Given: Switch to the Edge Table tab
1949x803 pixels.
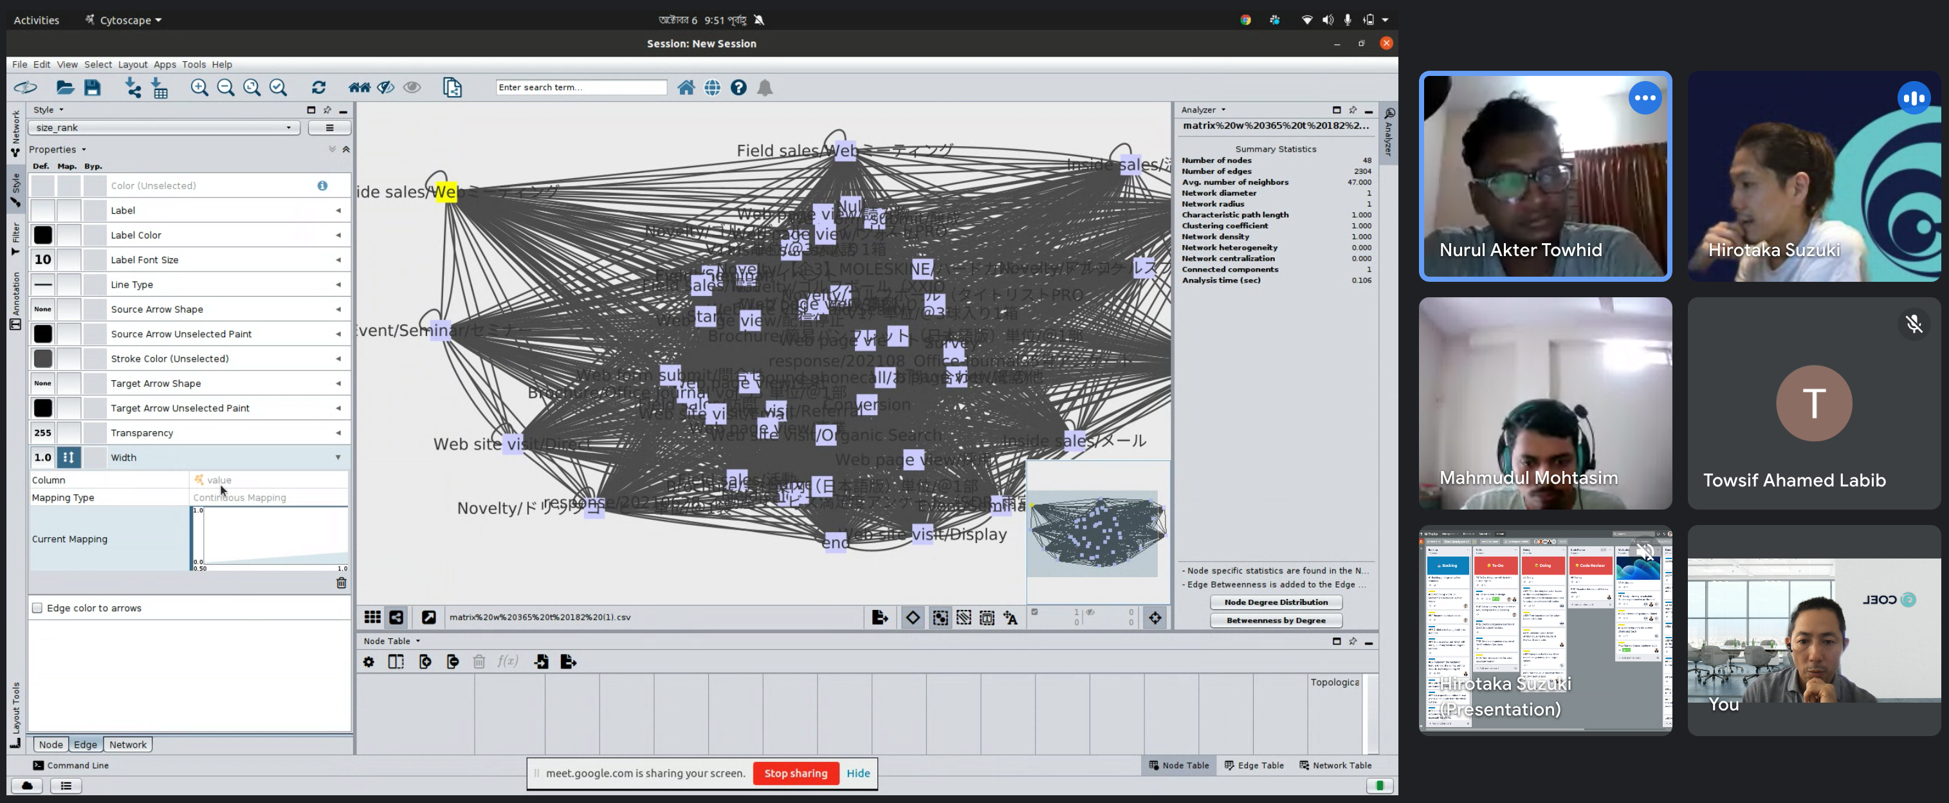Looking at the screenshot, I should [x=1254, y=765].
